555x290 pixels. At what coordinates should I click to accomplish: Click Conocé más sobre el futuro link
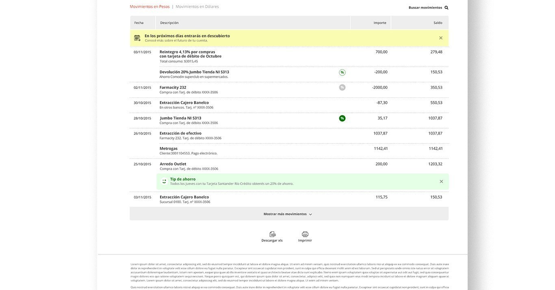[x=176, y=41]
